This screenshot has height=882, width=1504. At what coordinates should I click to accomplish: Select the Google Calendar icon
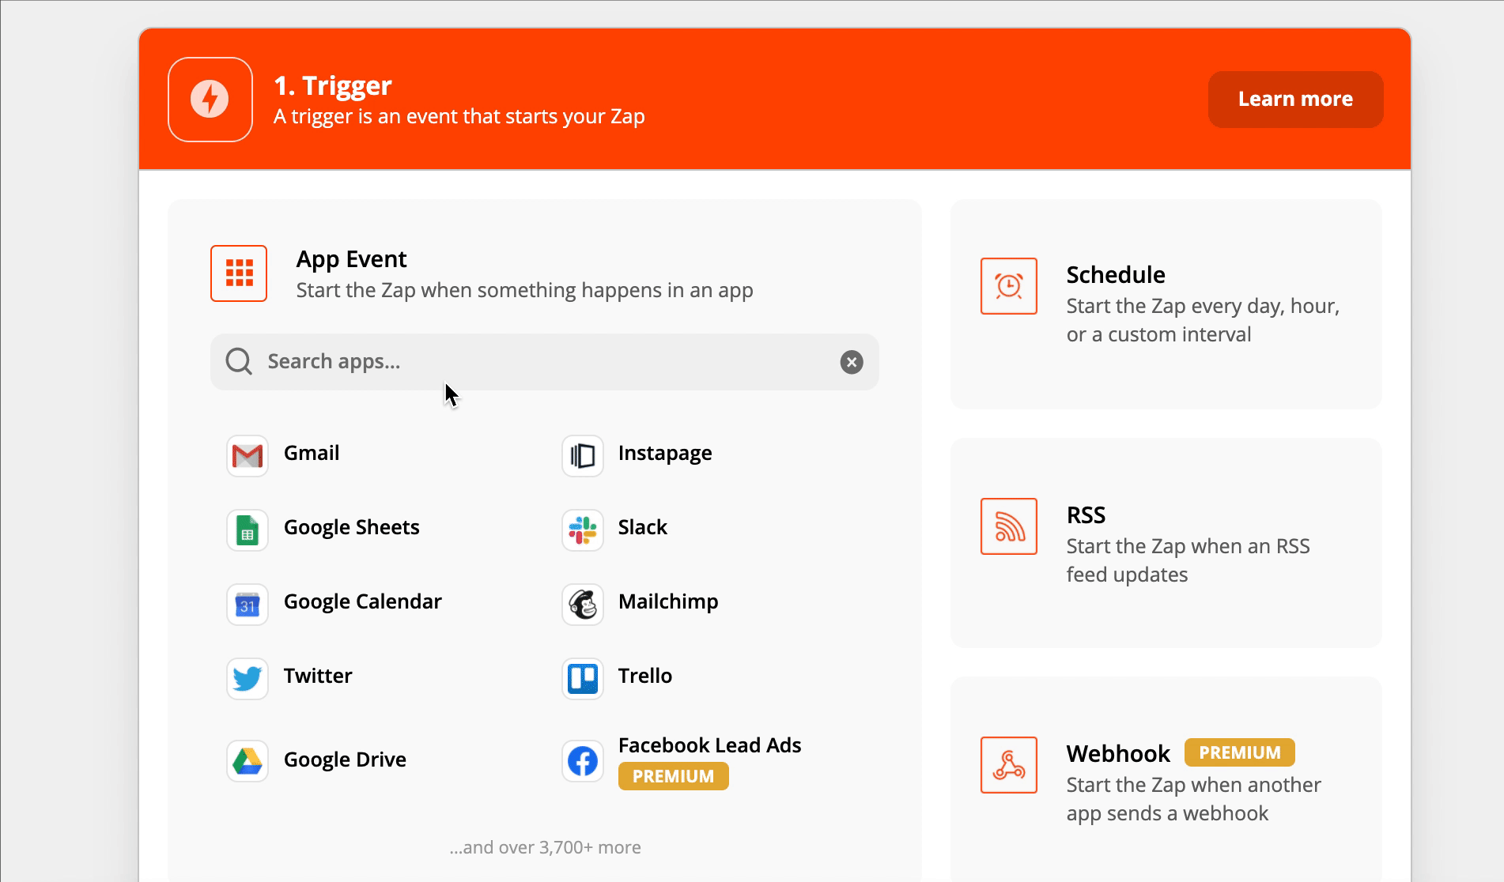tap(248, 605)
